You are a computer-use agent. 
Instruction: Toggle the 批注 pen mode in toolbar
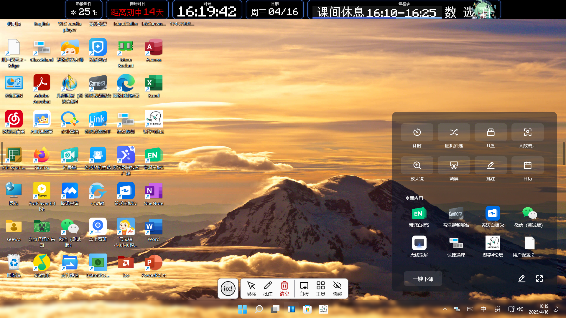click(x=268, y=289)
